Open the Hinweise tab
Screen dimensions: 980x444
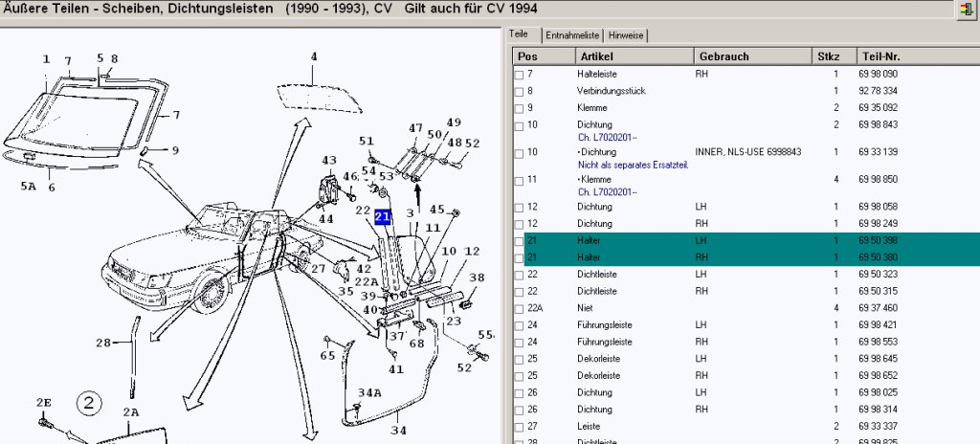click(x=626, y=35)
